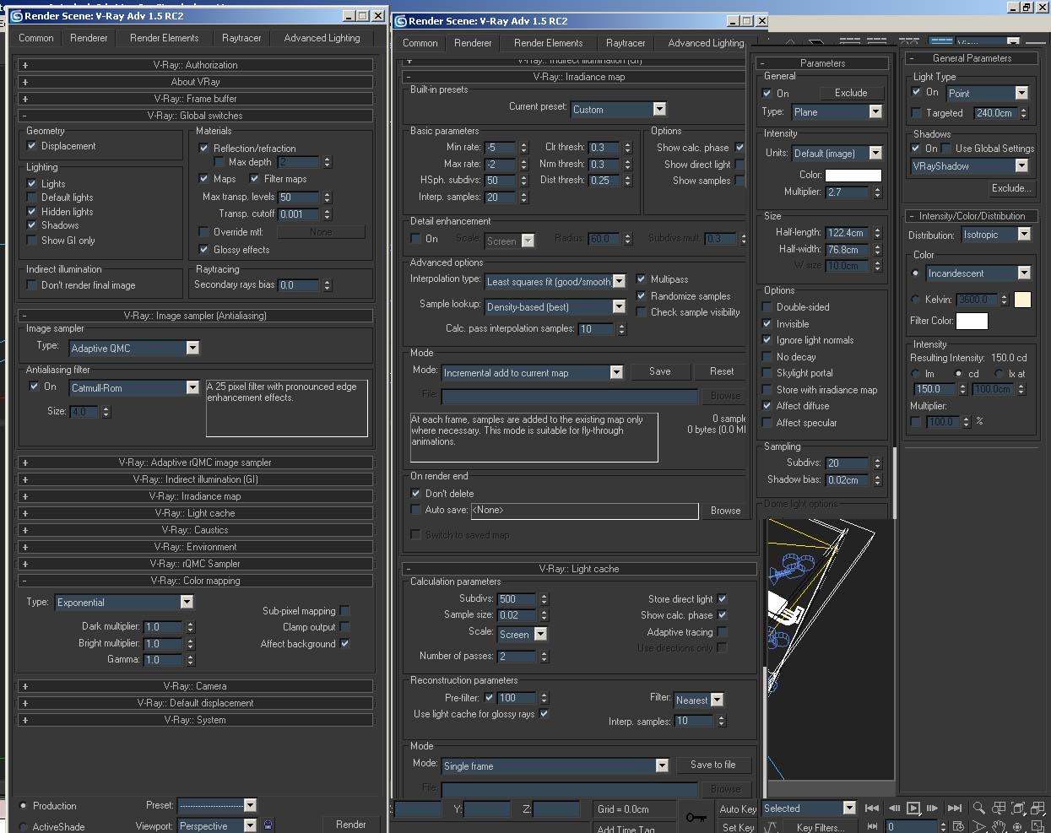Open the VRayShadow type dropdown
This screenshot has height=833, width=1051.
[1021, 166]
